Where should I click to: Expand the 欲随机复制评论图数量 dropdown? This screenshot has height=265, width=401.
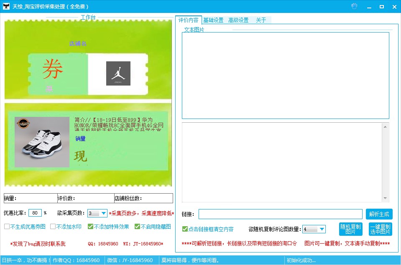[322, 229]
